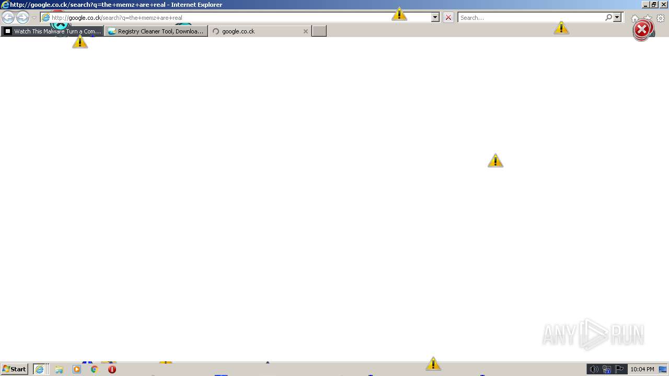Open Windows Explorer folder taskbar icon
Viewport: 669px width, 376px height.
[59, 369]
